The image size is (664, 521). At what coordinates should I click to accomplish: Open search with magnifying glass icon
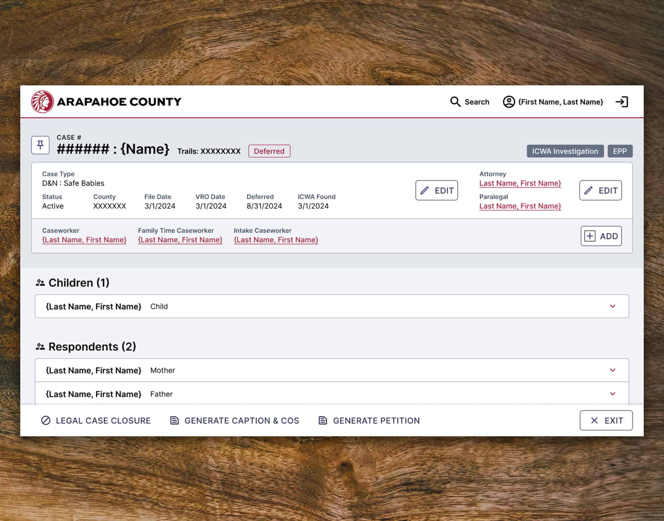tap(455, 102)
